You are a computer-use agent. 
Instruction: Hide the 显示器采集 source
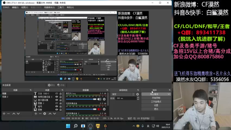pyautogui.click(x=57, y=100)
